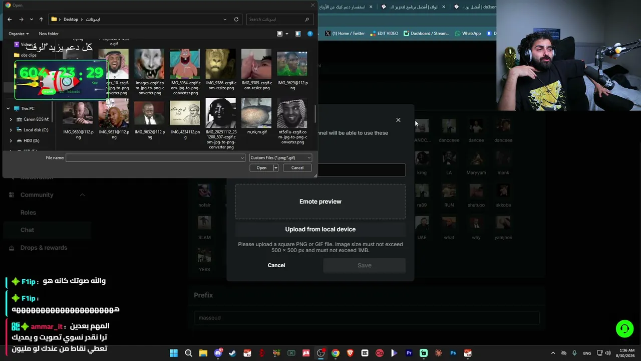This screenshot has height=361, width=641.
Task: Click Open in the file dialog
Action: (261, 168)
